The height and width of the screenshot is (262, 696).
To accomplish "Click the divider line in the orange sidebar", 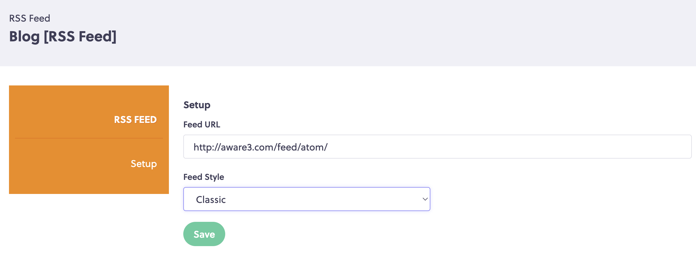I will click(x=89, y=138).
